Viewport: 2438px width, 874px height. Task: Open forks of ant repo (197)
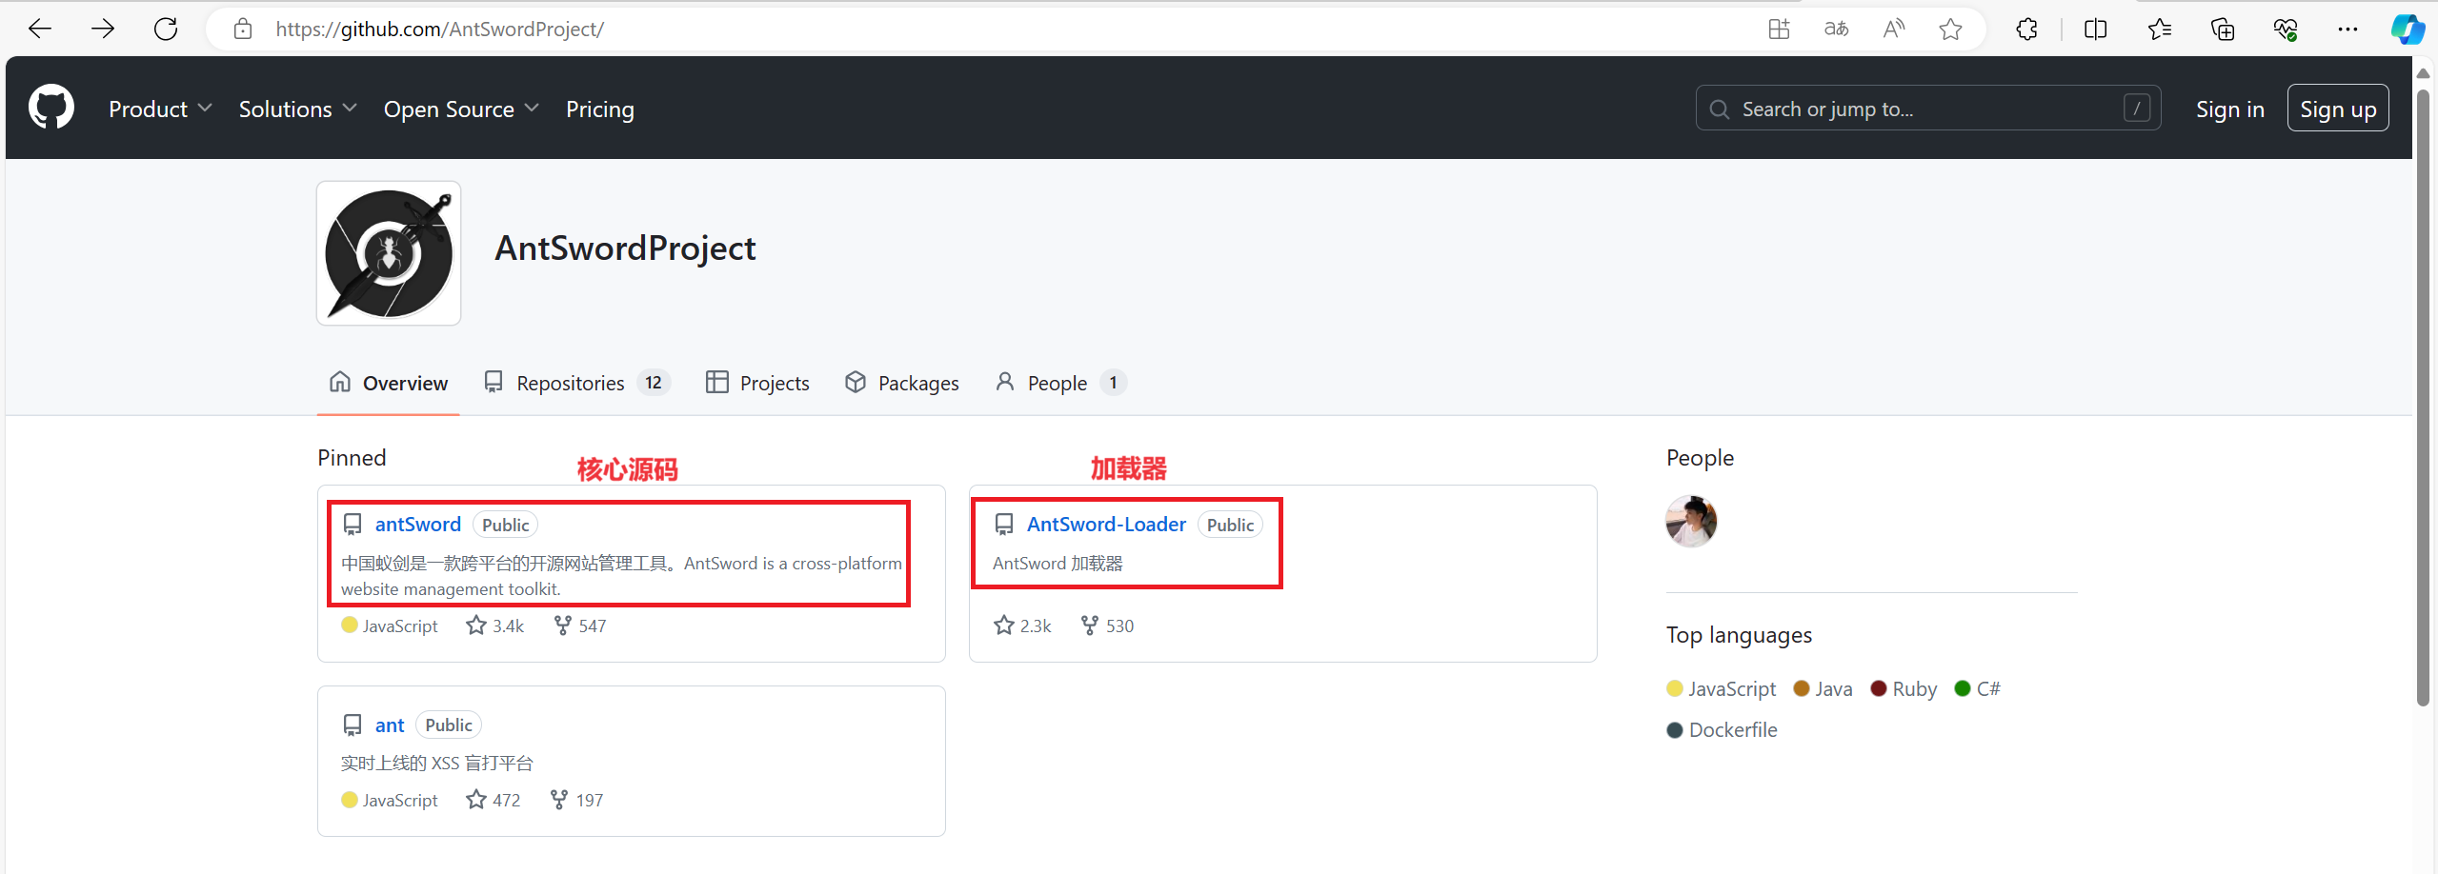click(x=576, y=800)
